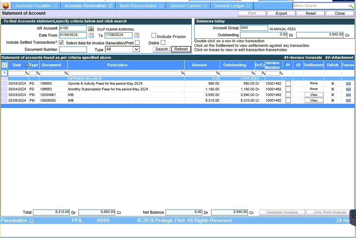Open traces for document 10005000
The width and height of the screenshot is (356, 238).
(x=348, y=101)
